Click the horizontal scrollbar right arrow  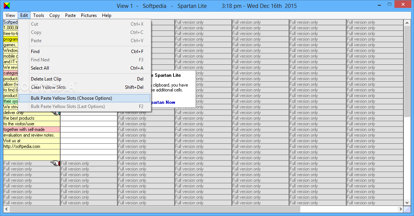point(400,209)
